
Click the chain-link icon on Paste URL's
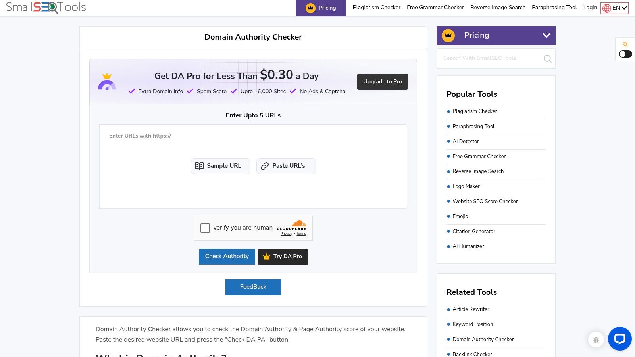click(264, 166)
